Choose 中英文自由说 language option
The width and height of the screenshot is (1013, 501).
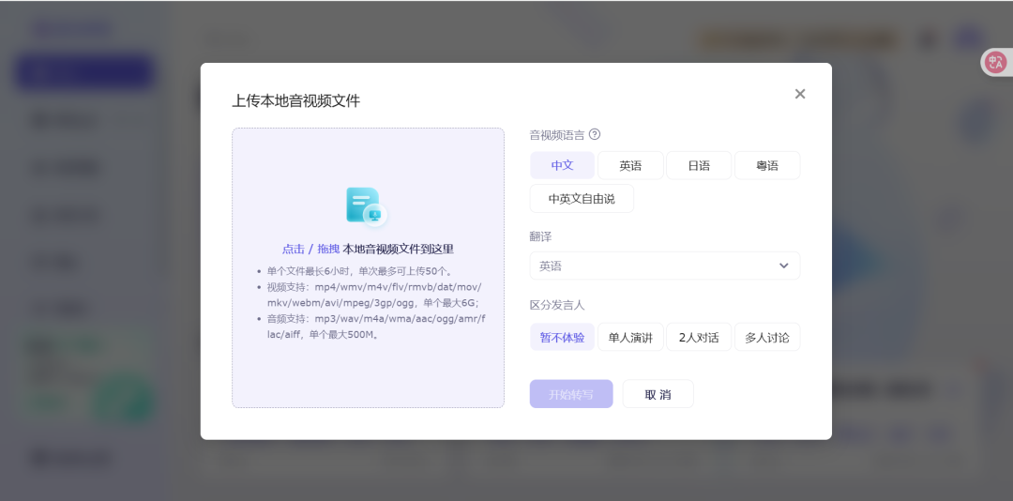[582, 199]
